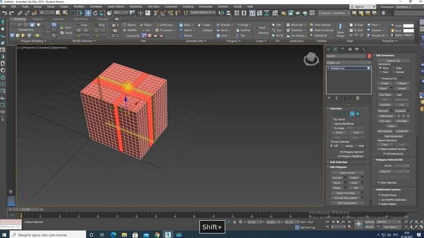This screenshot has height=238, width=424.
Task: Open the Customize menu
Action: (x=171, y=7)
